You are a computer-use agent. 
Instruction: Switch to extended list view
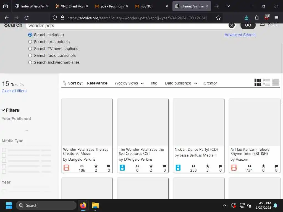pyautogui.click(x=267, y=83)
